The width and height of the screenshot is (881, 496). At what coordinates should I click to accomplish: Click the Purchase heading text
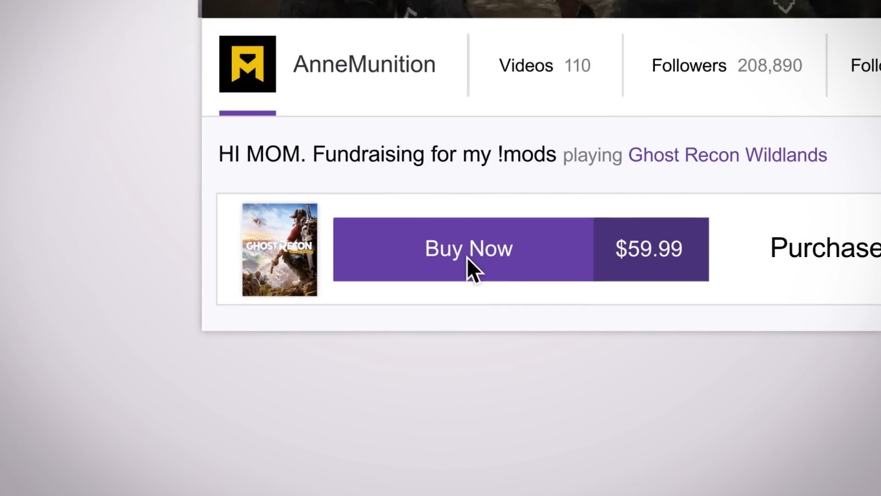click(825, 248)
